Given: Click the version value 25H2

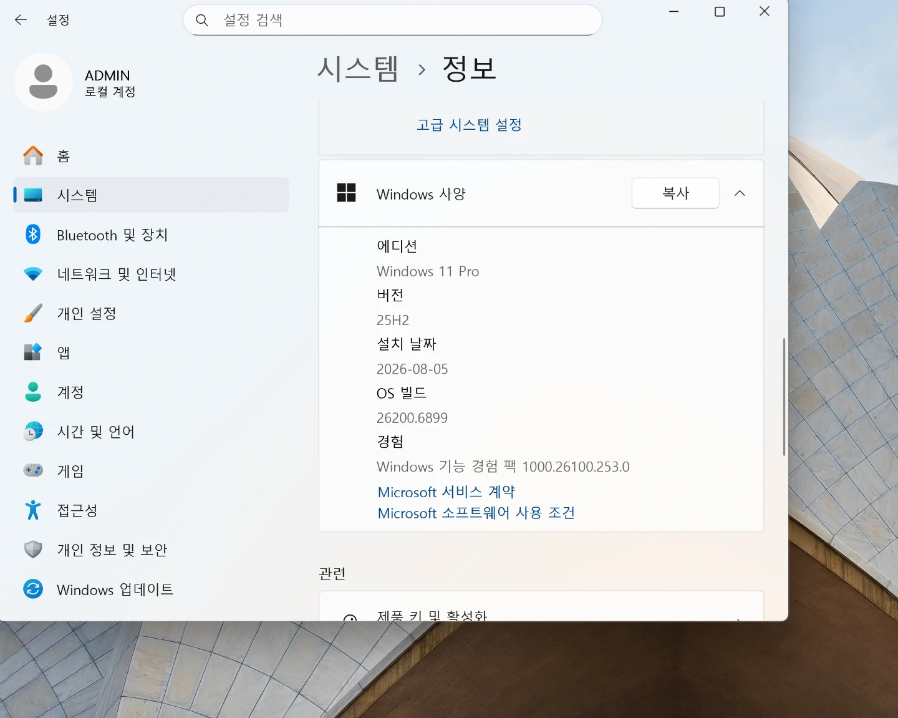Looking at the screenshot, I should pyautogui.click(x=393, y=320).
